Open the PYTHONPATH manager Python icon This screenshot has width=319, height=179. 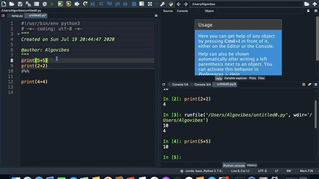170,4
